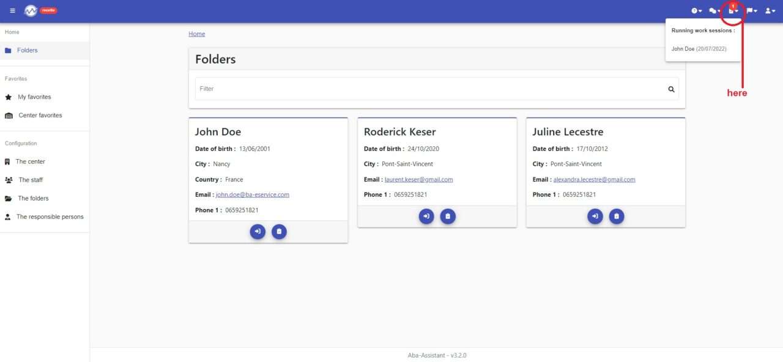Expand the help dropdown in the top bar
This screenshot has width=783, height=362.
pos(696,10)
